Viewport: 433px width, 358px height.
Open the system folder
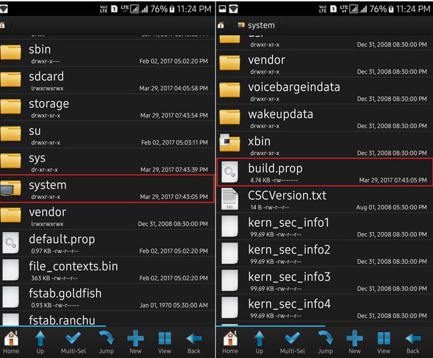pos(106,188)
